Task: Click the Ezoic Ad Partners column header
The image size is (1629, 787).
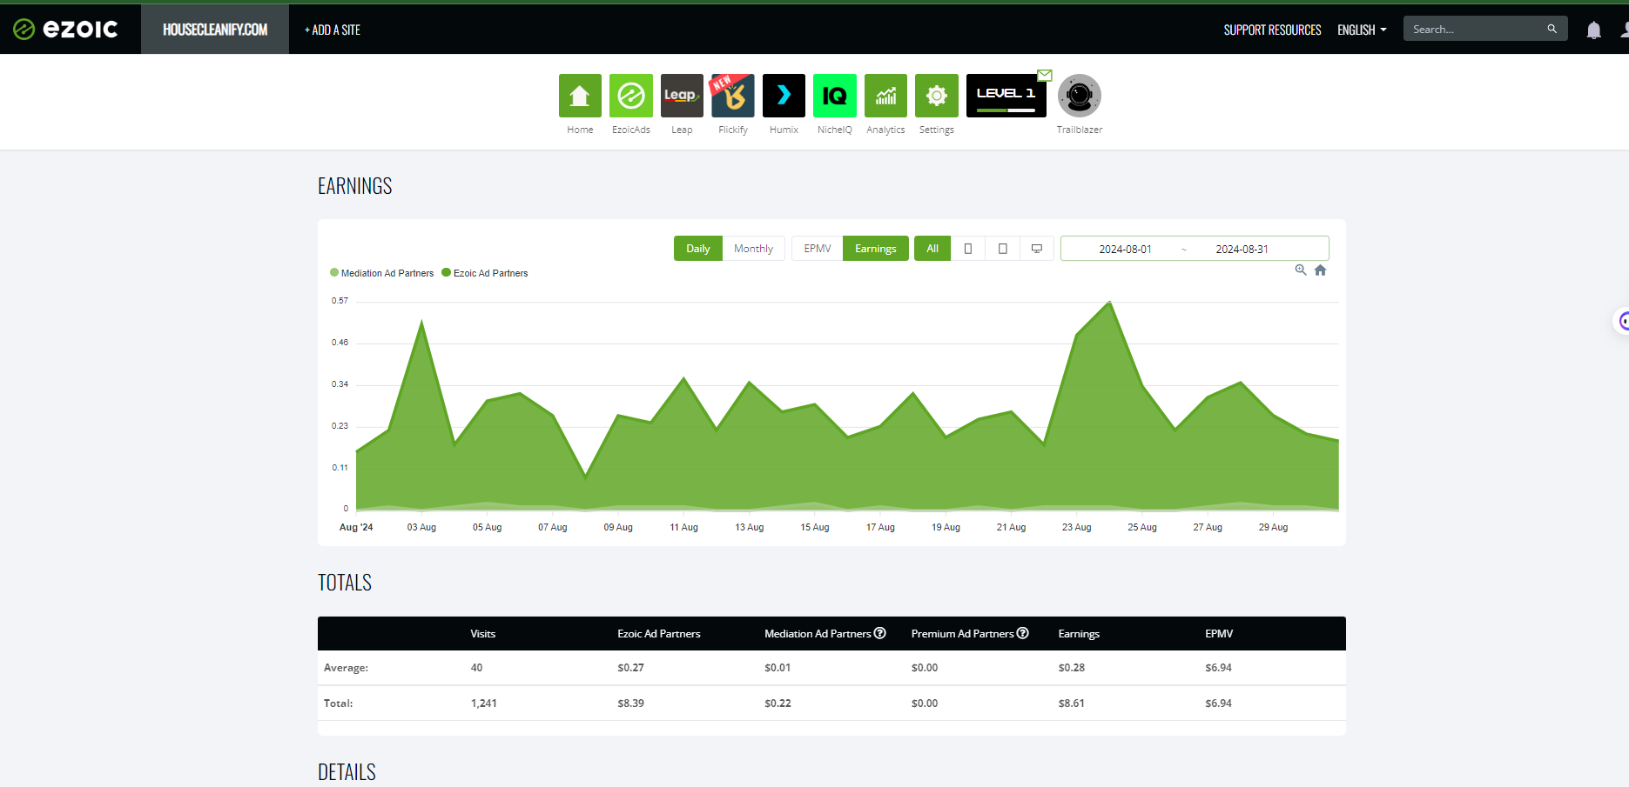Action: [659, 634]
